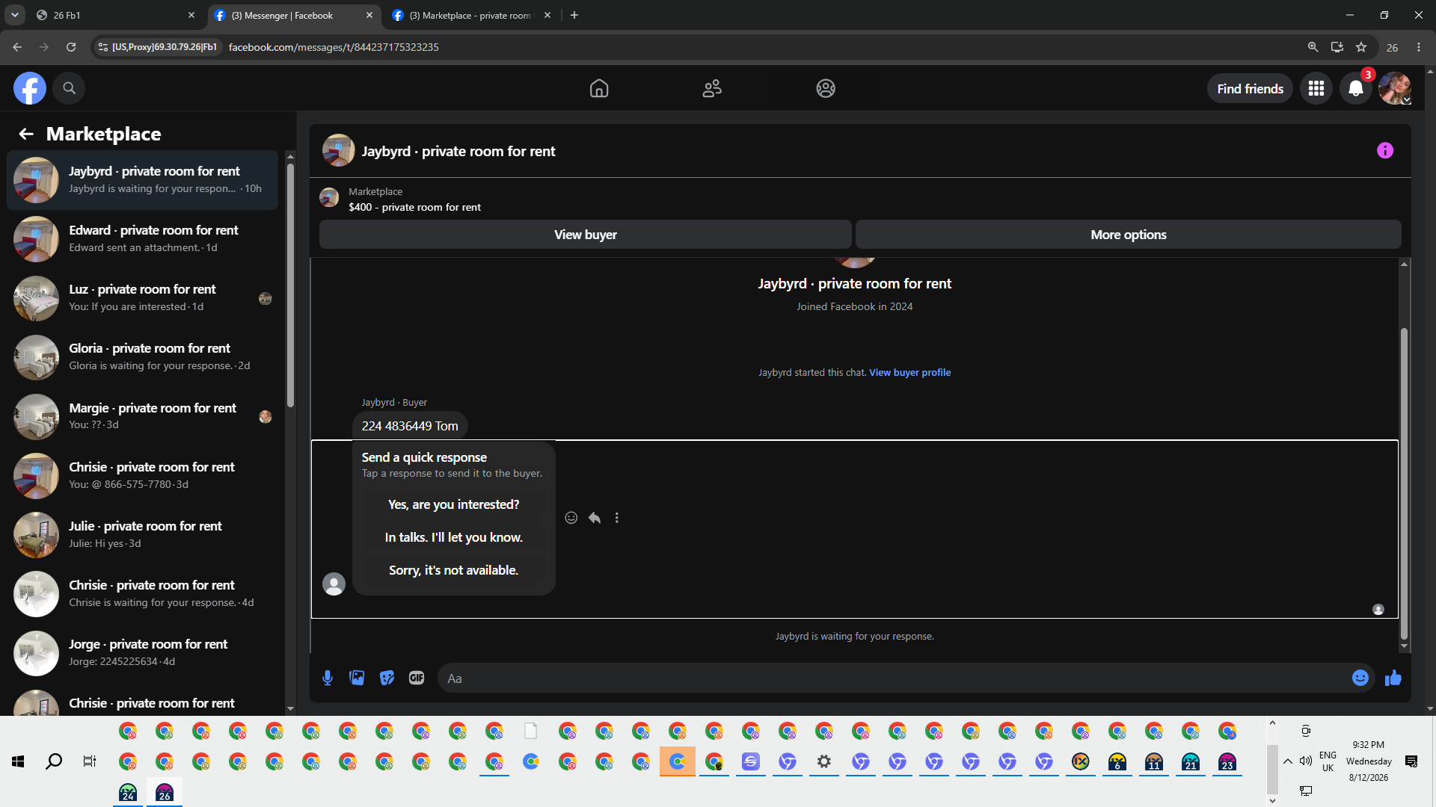Send a voice clip with microphone icon
The width and height of the screenshot is (1436, 807).
coord(328,678)
